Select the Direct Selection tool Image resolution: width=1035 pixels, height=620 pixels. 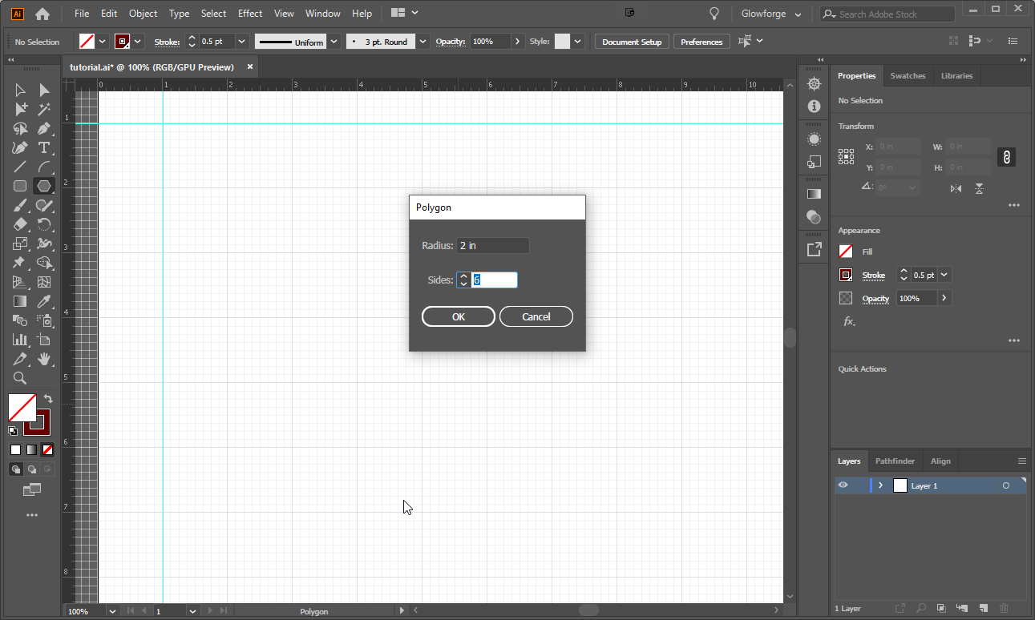click(44, 90)
